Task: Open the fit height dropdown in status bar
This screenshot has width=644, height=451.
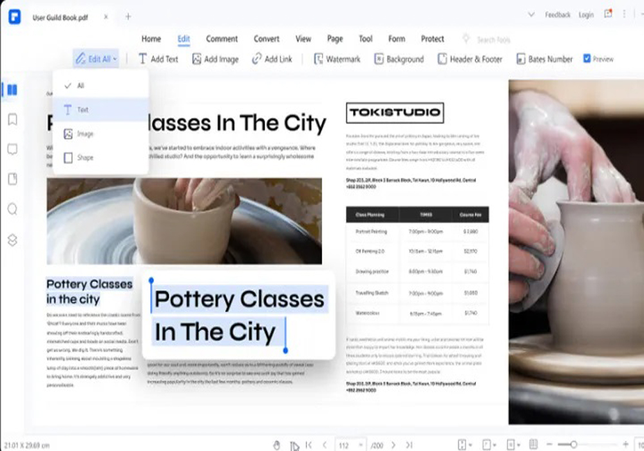Action: [x=464, y=445]
